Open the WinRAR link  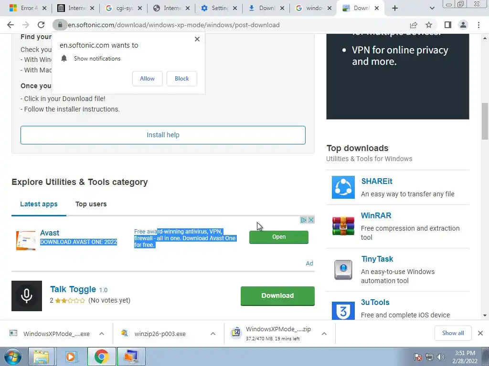point(376,215)
